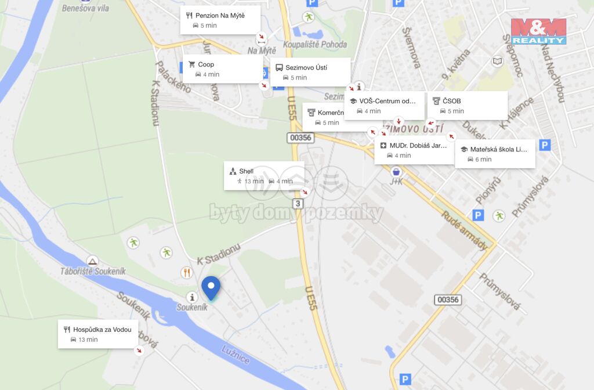Click the Soukeník info icon
The width and height of the screenshot is (594, 390).
pyautogui.click(x=192, y=297)
